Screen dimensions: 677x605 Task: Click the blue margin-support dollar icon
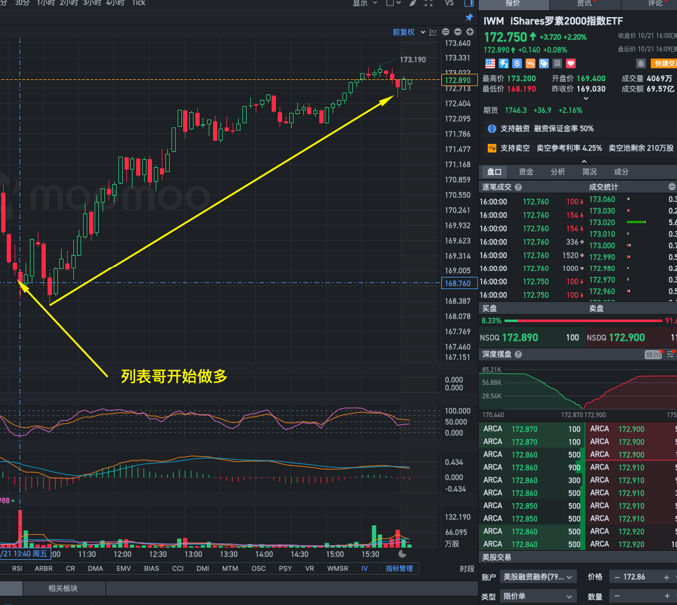coord(492,129)
